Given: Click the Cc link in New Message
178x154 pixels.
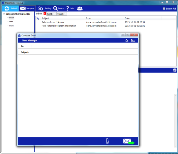Looking at the screenshot, I should (127, 40).
